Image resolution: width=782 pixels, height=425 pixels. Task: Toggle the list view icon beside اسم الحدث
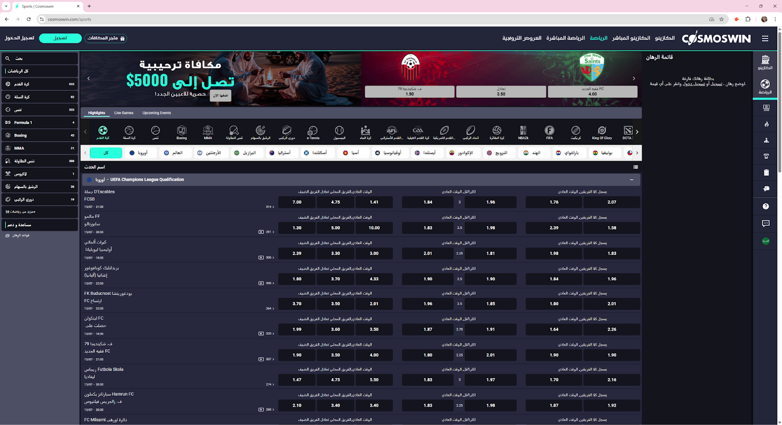(635, 167)
